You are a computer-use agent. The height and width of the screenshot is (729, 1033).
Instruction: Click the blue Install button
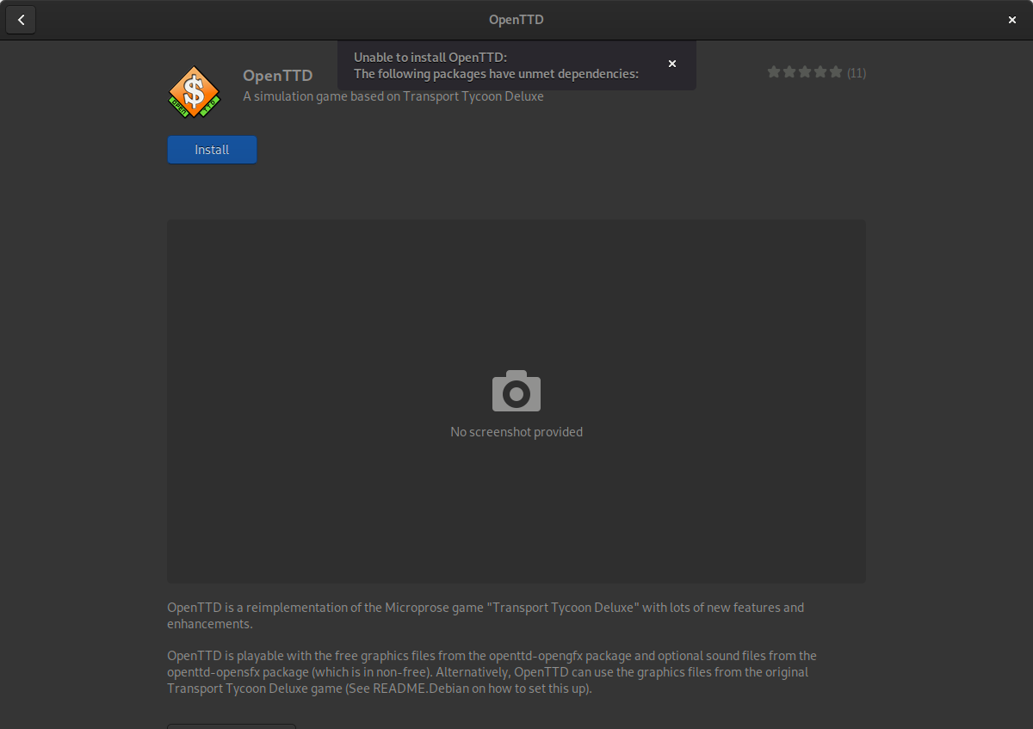[x=212, y=150]
